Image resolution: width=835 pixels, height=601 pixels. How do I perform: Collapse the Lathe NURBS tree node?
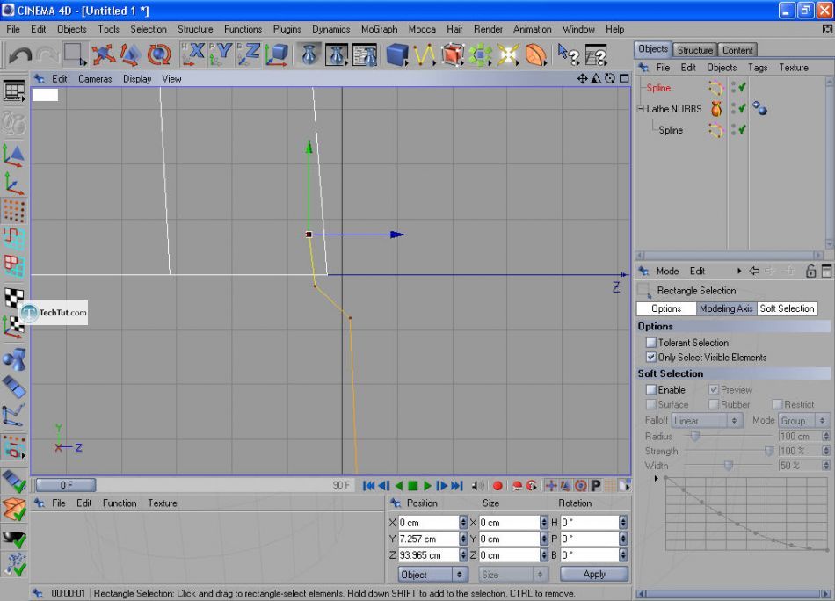coord(641,109)
